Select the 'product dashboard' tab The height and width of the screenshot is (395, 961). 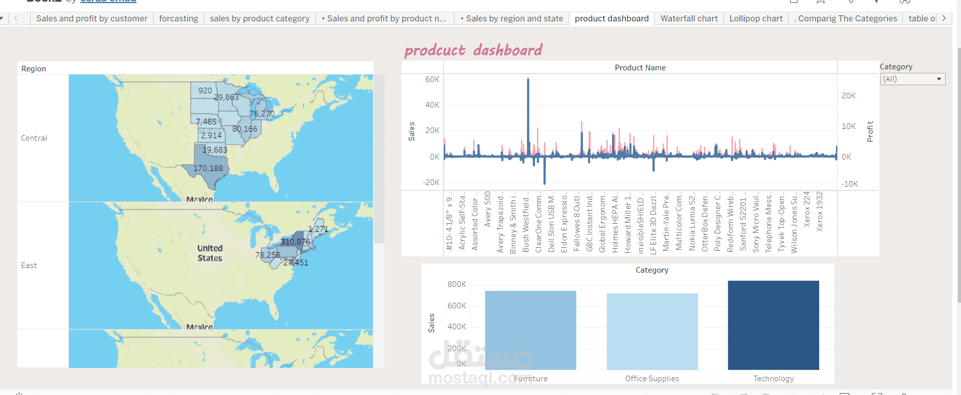[612, 18]
